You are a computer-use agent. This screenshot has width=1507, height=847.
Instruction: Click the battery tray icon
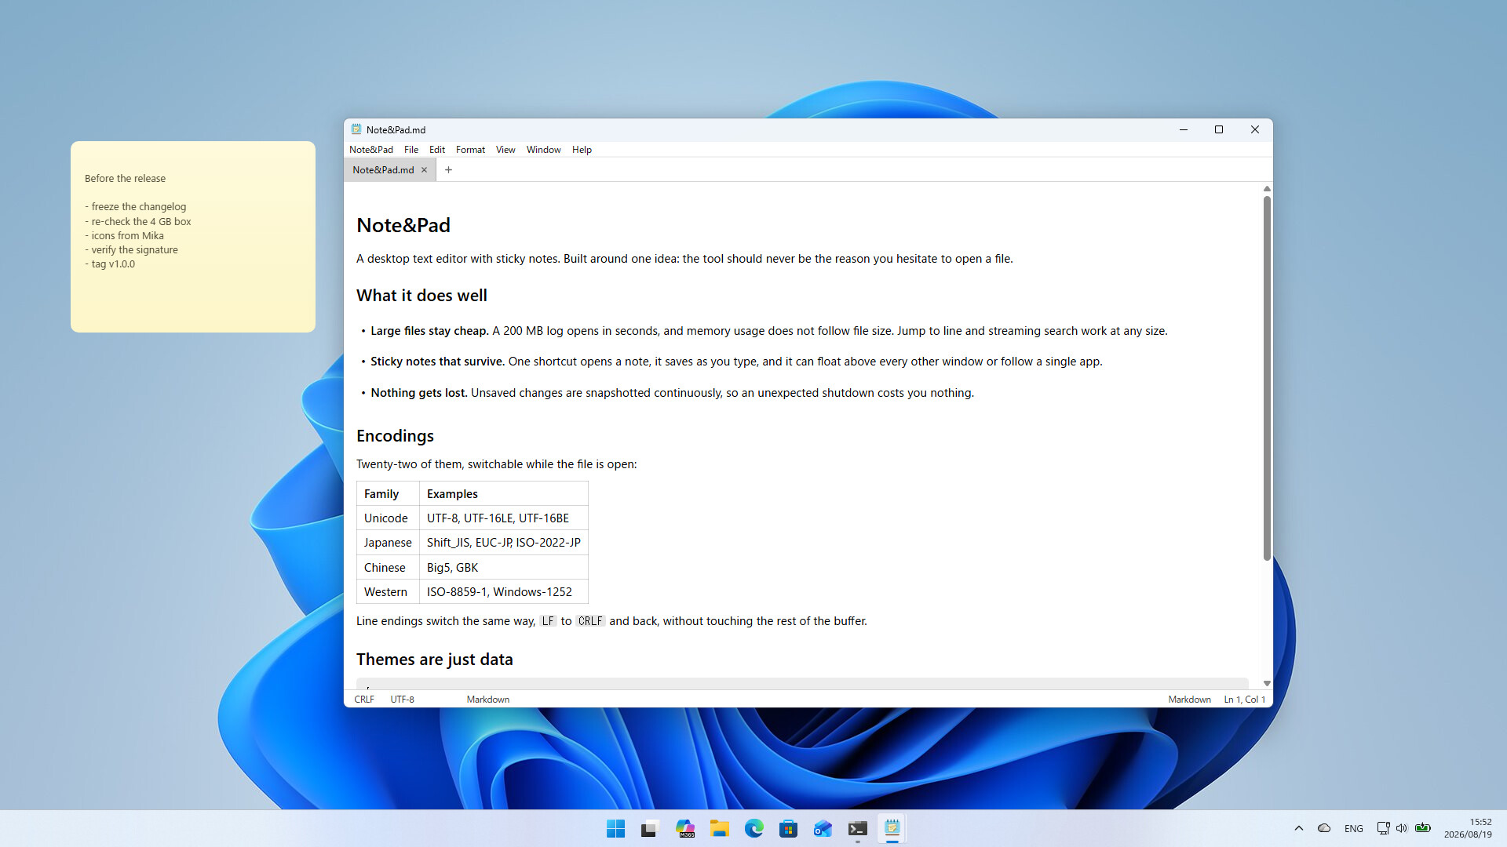pos(1423,828)
